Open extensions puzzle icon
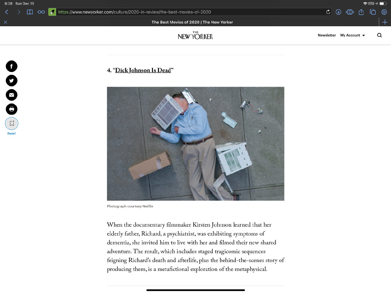391x293 pixels. (350, 12)
